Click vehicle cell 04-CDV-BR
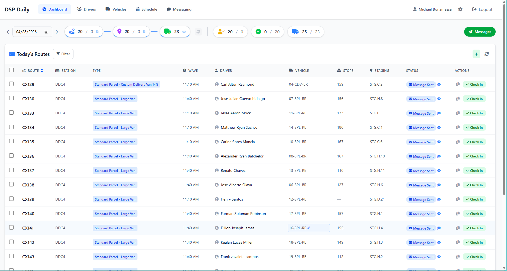507x271 pixels. (299, 84)
